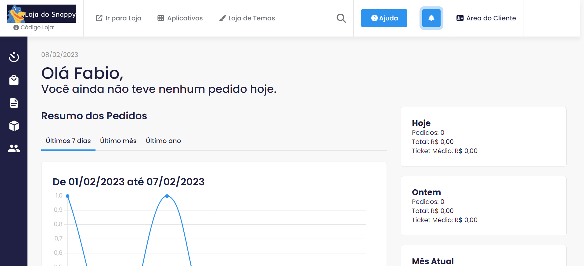
Task: Click the Mês Atual card heading
Action: coord(433,261)
